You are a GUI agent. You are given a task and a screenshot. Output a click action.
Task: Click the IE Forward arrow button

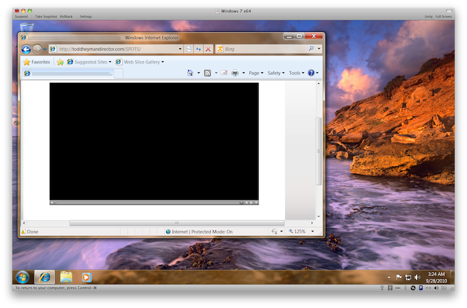pyautogui.click(x=37, y=49)
